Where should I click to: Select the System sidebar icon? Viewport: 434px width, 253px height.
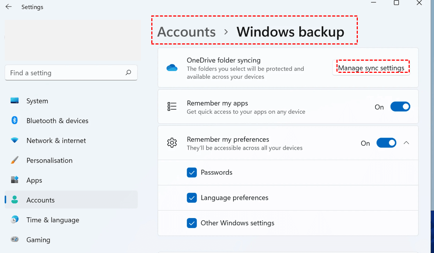[15, 100]
